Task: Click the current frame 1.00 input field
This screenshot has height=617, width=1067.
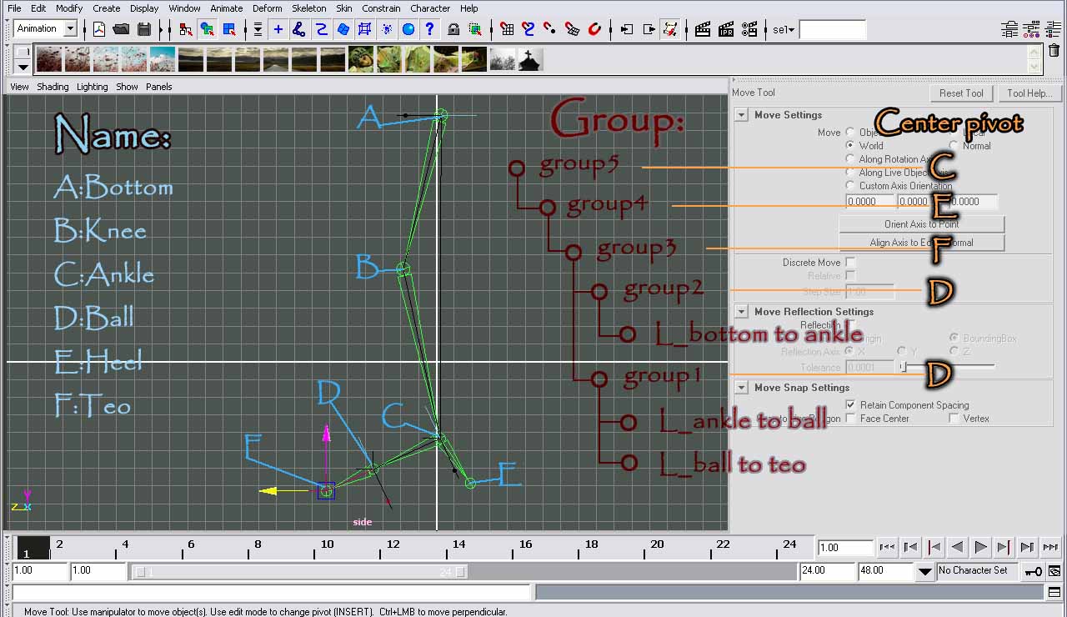Action: pos(845,548)
